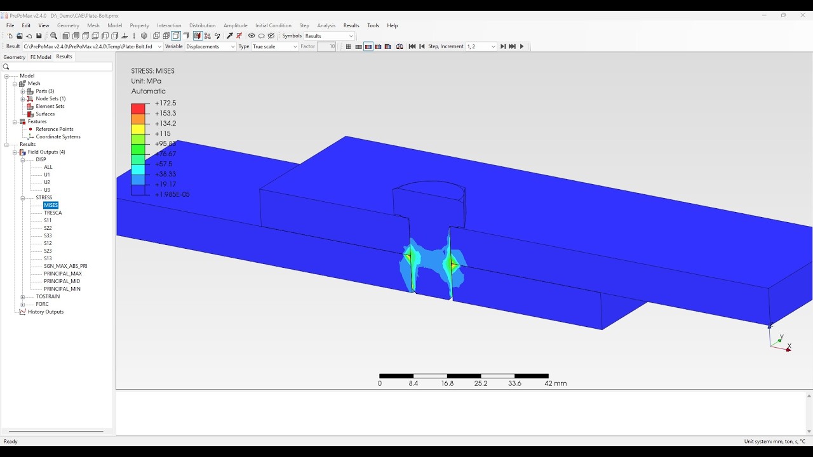Collapse the DISP field output node
This screenshot has height=457, width=813.
click(23, 160)
